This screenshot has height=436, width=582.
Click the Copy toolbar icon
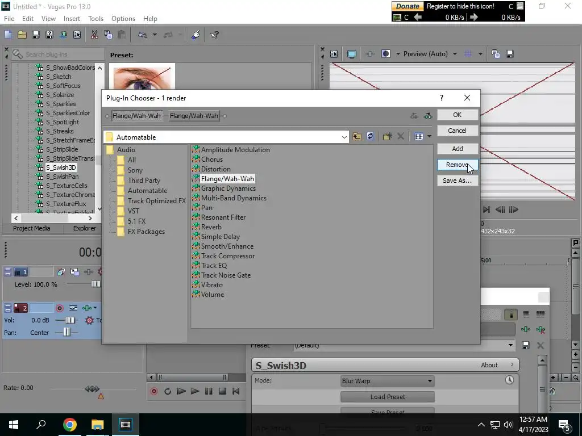tap(108, 35)
